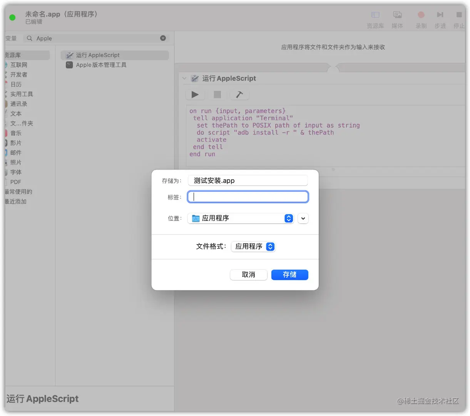The image size is (470, 416).
Task: Select the 日历 category
Action: (16, 84)
